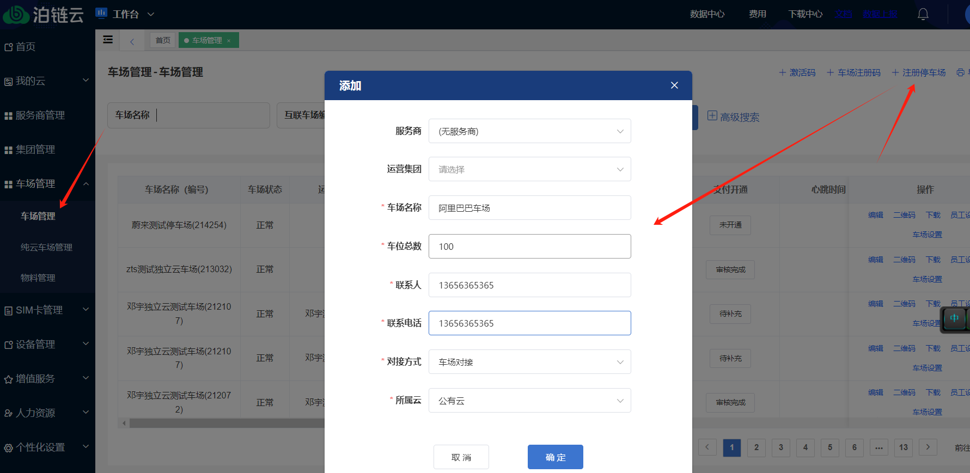The image size is (970, 473).
Task: Toggle the sidebar collapse hamburger icon
Action: coord(108,40)
